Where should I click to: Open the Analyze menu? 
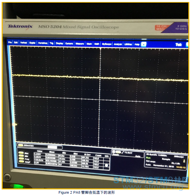point(118,44)
